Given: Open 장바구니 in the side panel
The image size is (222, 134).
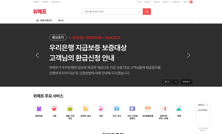Looking at the screenshot, I should click(x=203, y=105).
